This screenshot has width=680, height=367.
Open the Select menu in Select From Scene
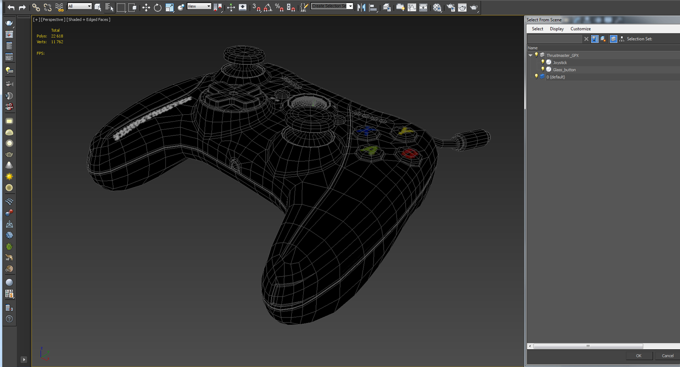(x=538, y=29)
